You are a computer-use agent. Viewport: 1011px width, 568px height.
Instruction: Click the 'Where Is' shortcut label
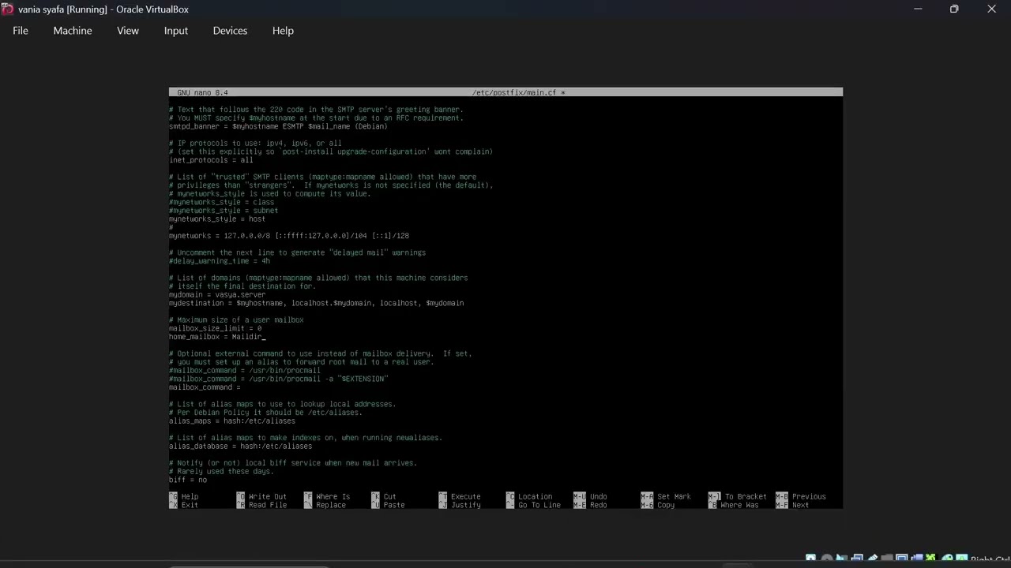(333, 497)
